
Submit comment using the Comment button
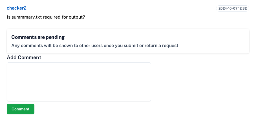(20, 109)
